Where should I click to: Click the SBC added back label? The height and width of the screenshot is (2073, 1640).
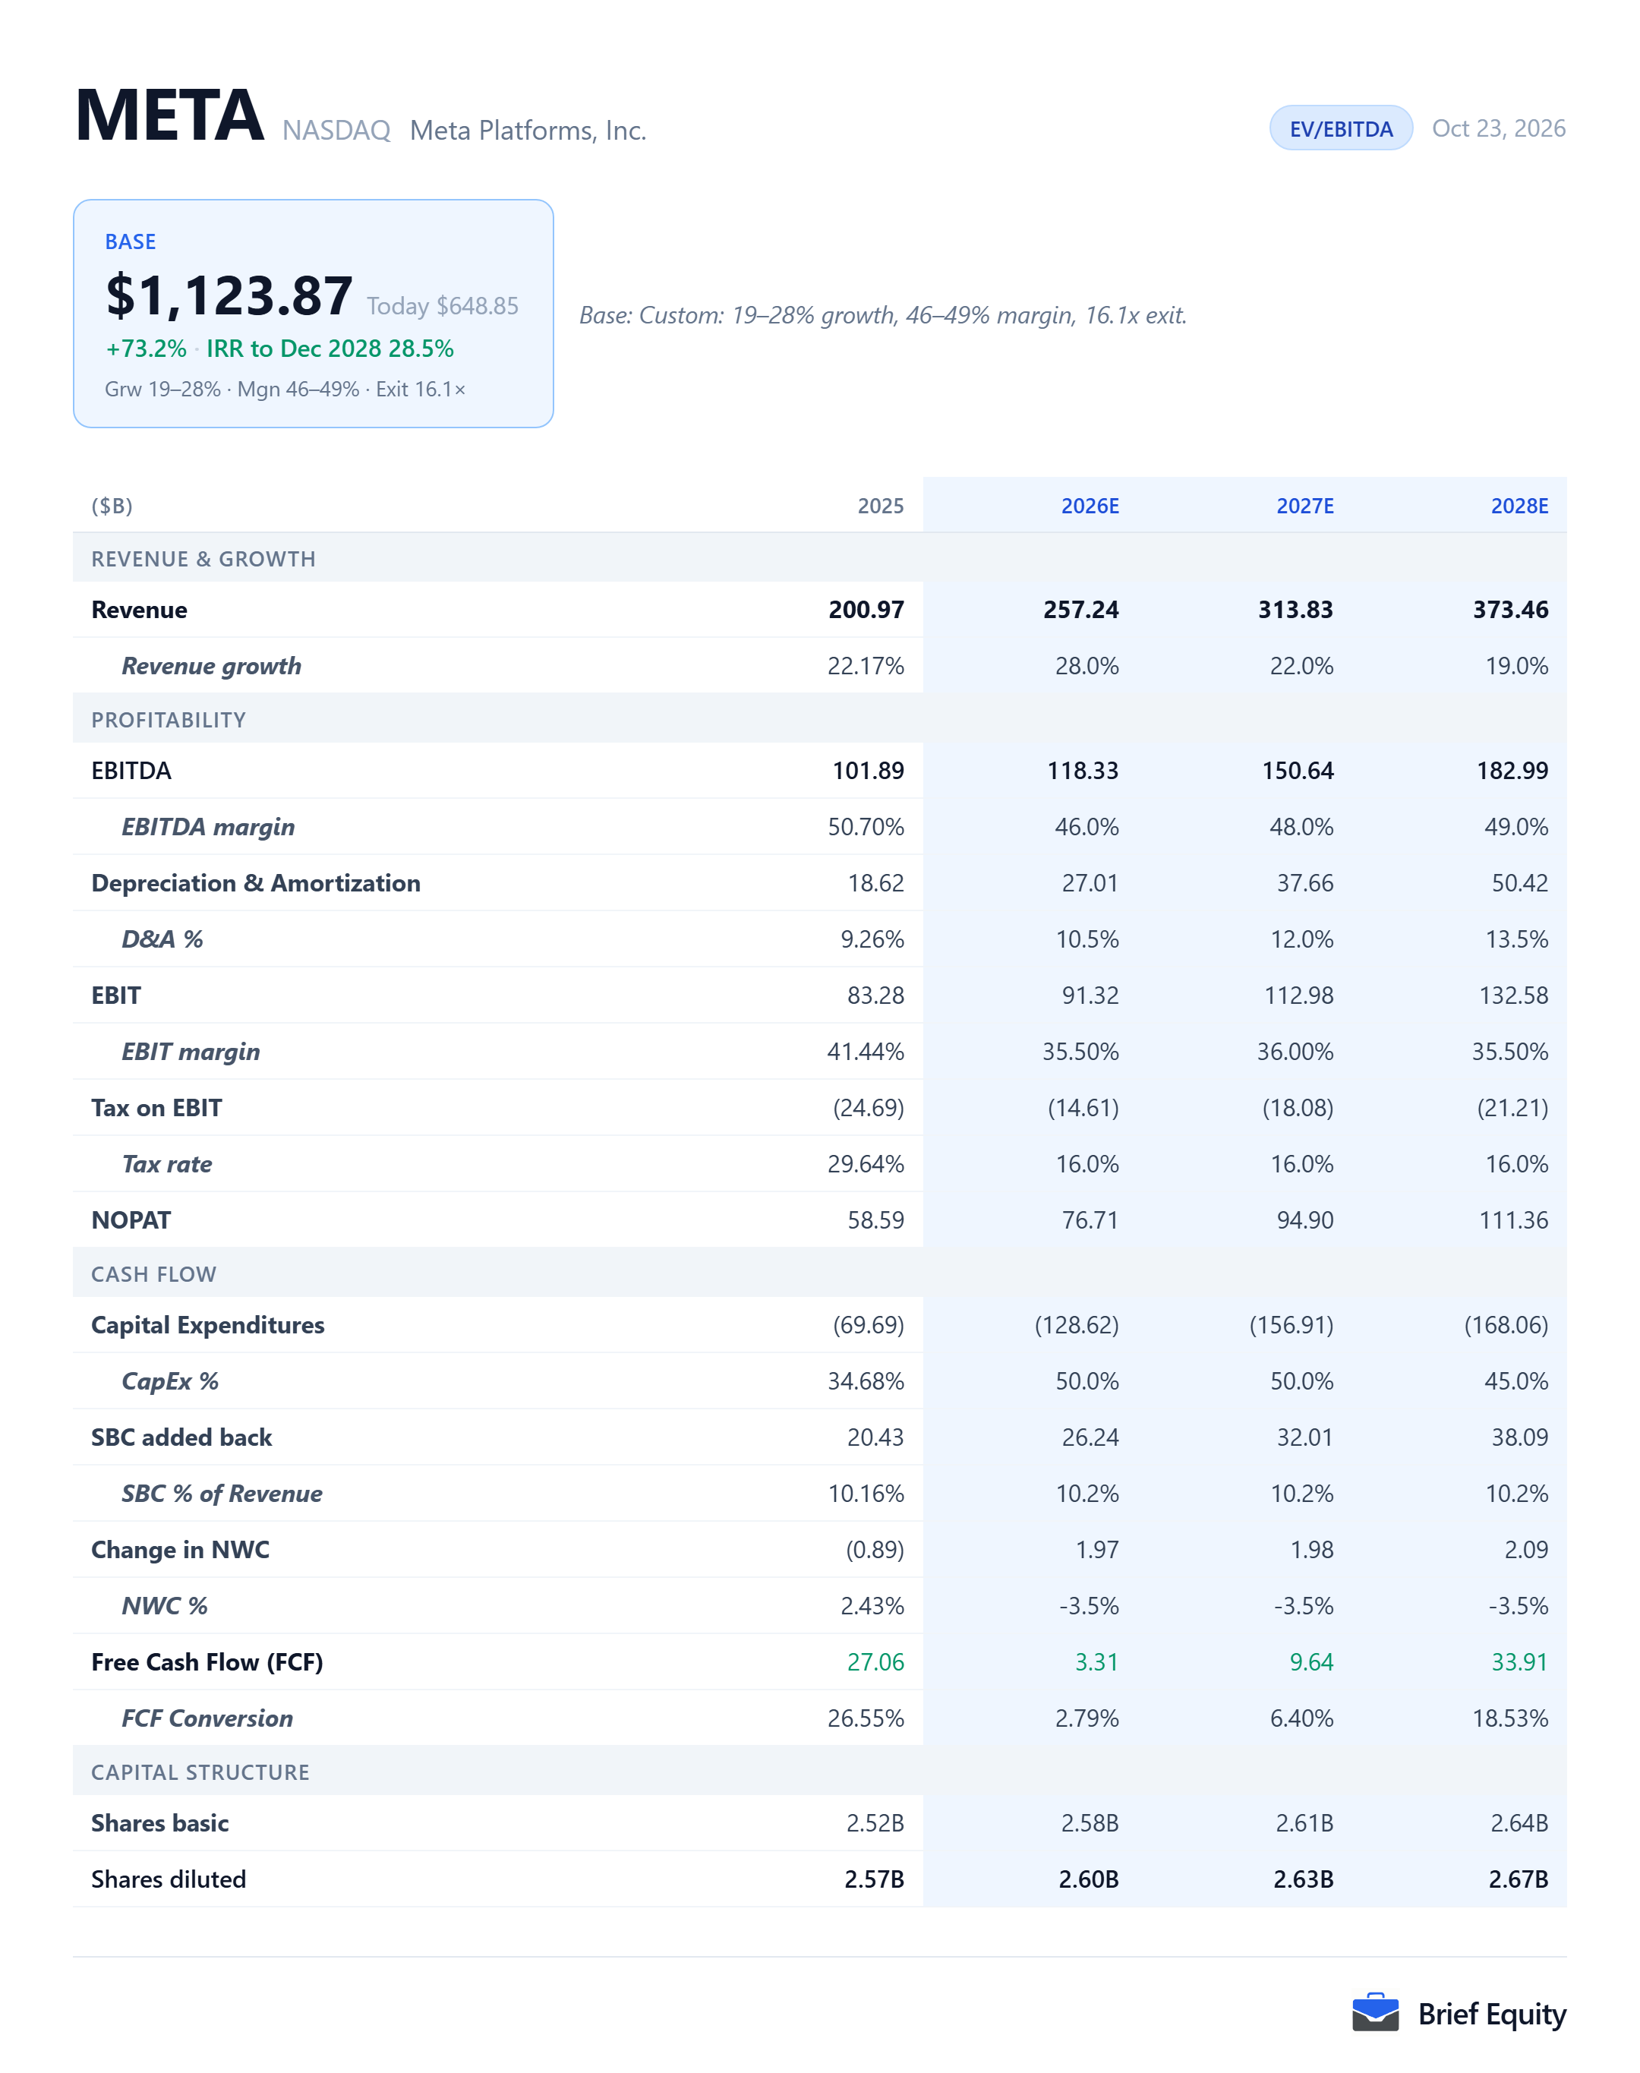[x=181, y=1437]
